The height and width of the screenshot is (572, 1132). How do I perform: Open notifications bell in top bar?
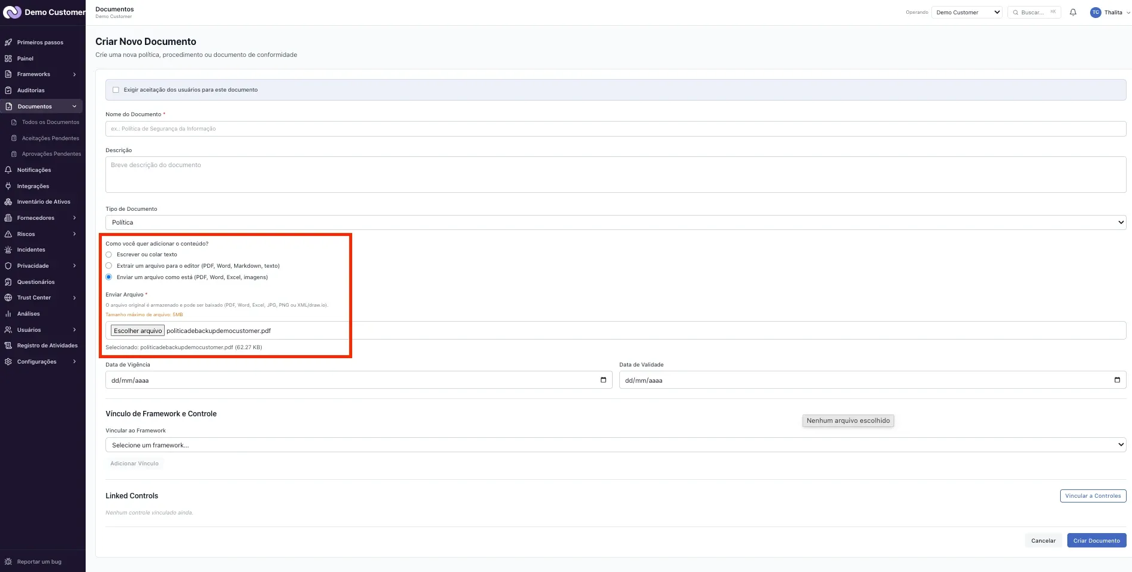pyautogui.click(x=1073, y=12)
